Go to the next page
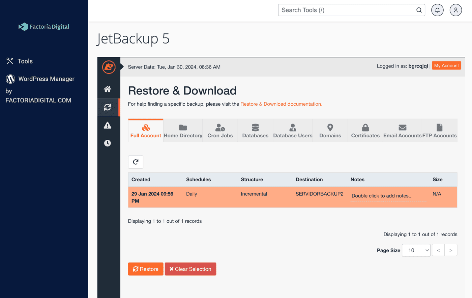The height and width of the screenshot is (298, 472). point(451,250)
